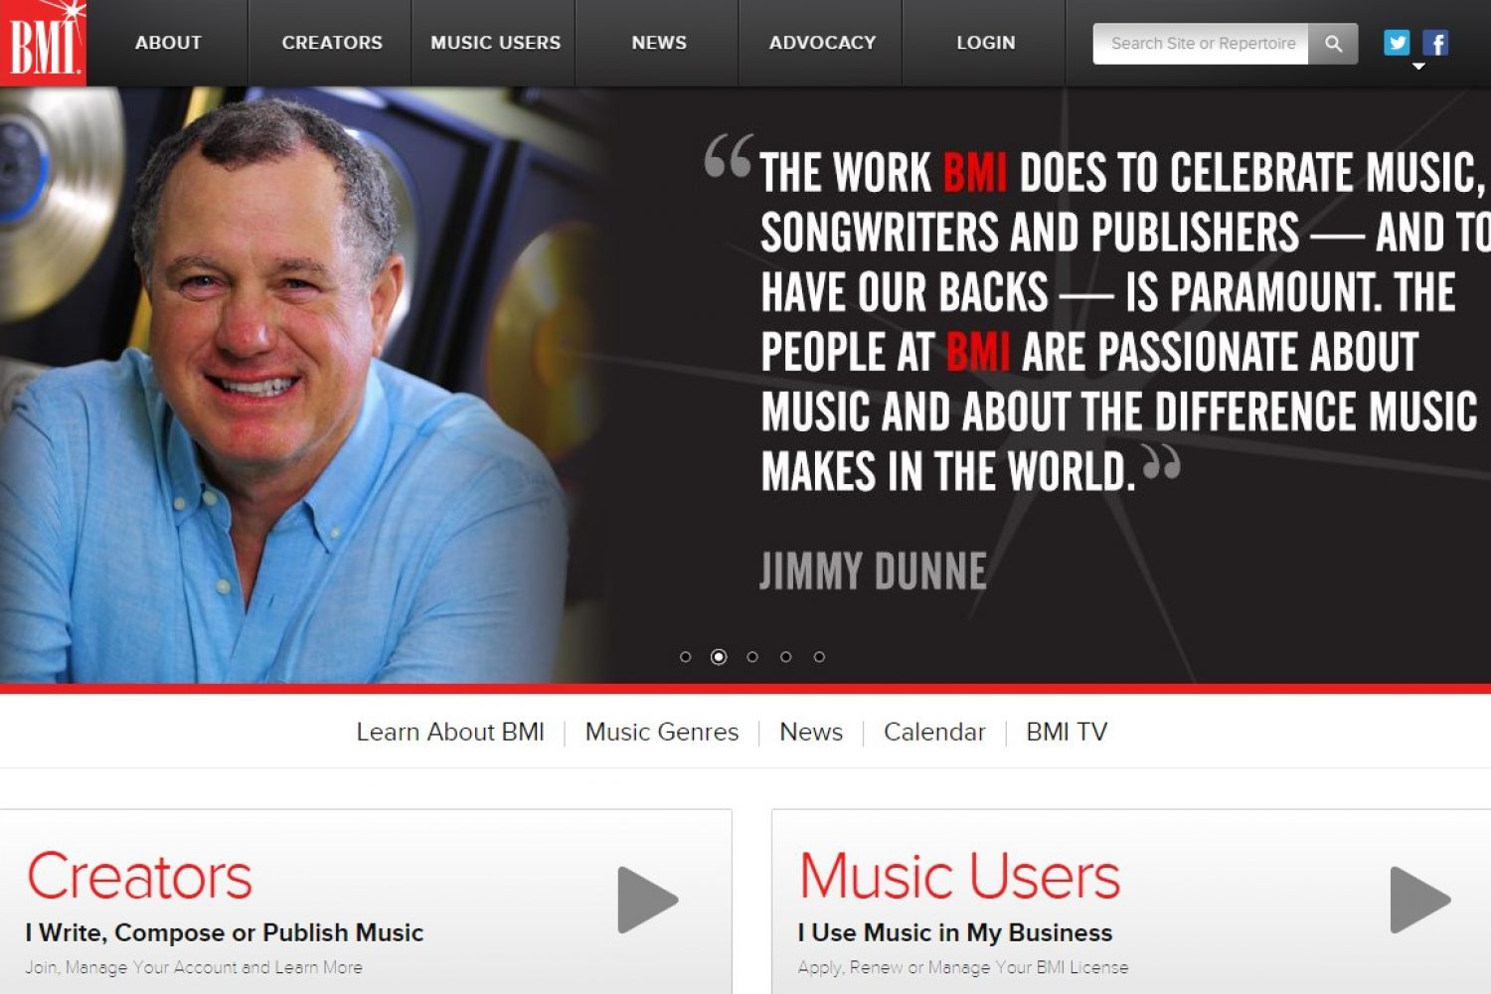Switch to the fourth carousel slide dot

point(785,657)
